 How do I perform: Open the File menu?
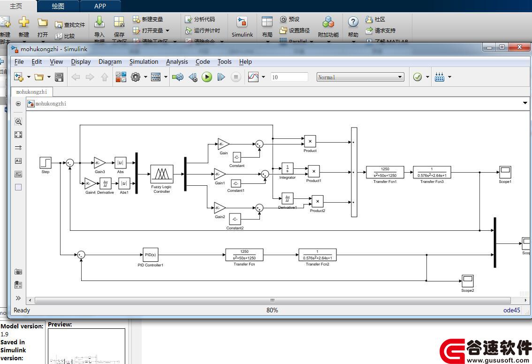19,62
